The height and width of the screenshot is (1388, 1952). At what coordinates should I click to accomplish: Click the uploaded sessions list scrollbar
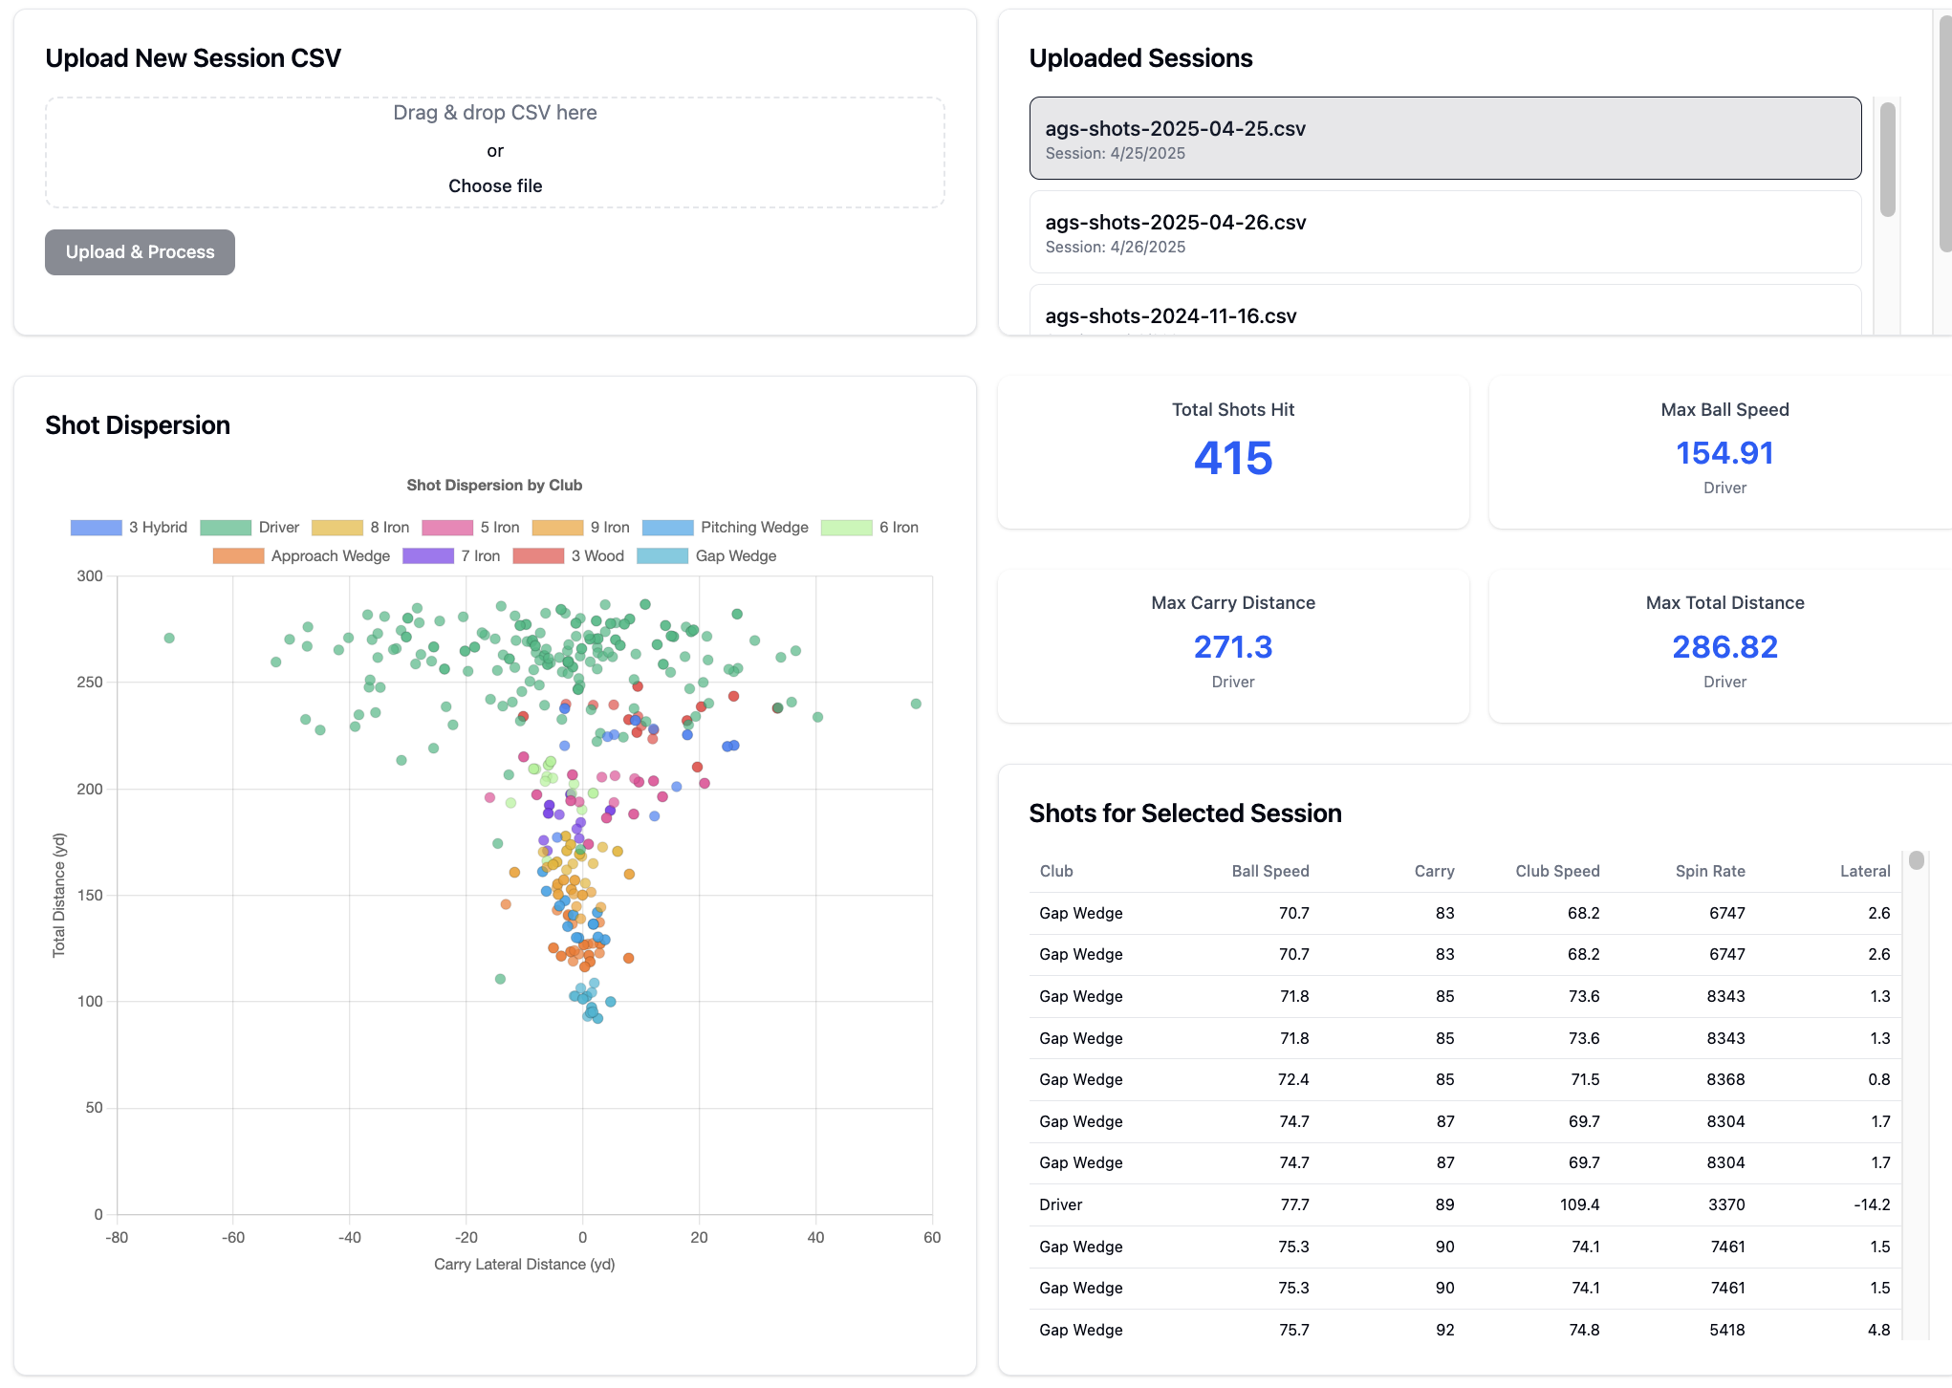coord(1887,160)
